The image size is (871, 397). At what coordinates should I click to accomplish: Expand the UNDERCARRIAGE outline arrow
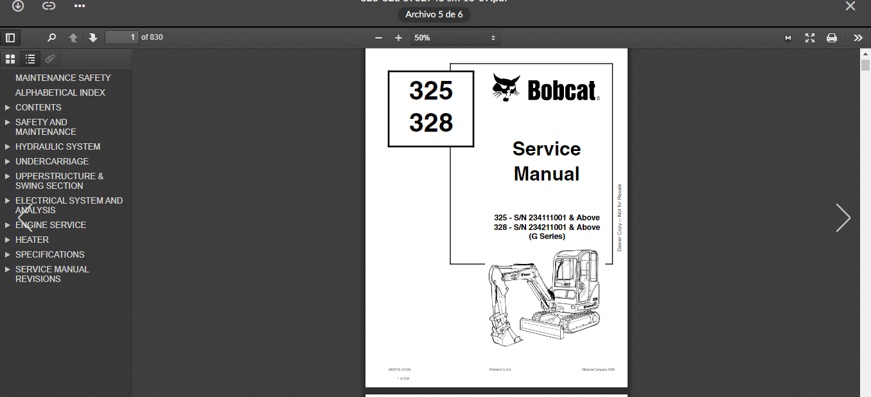coord(8,161)
